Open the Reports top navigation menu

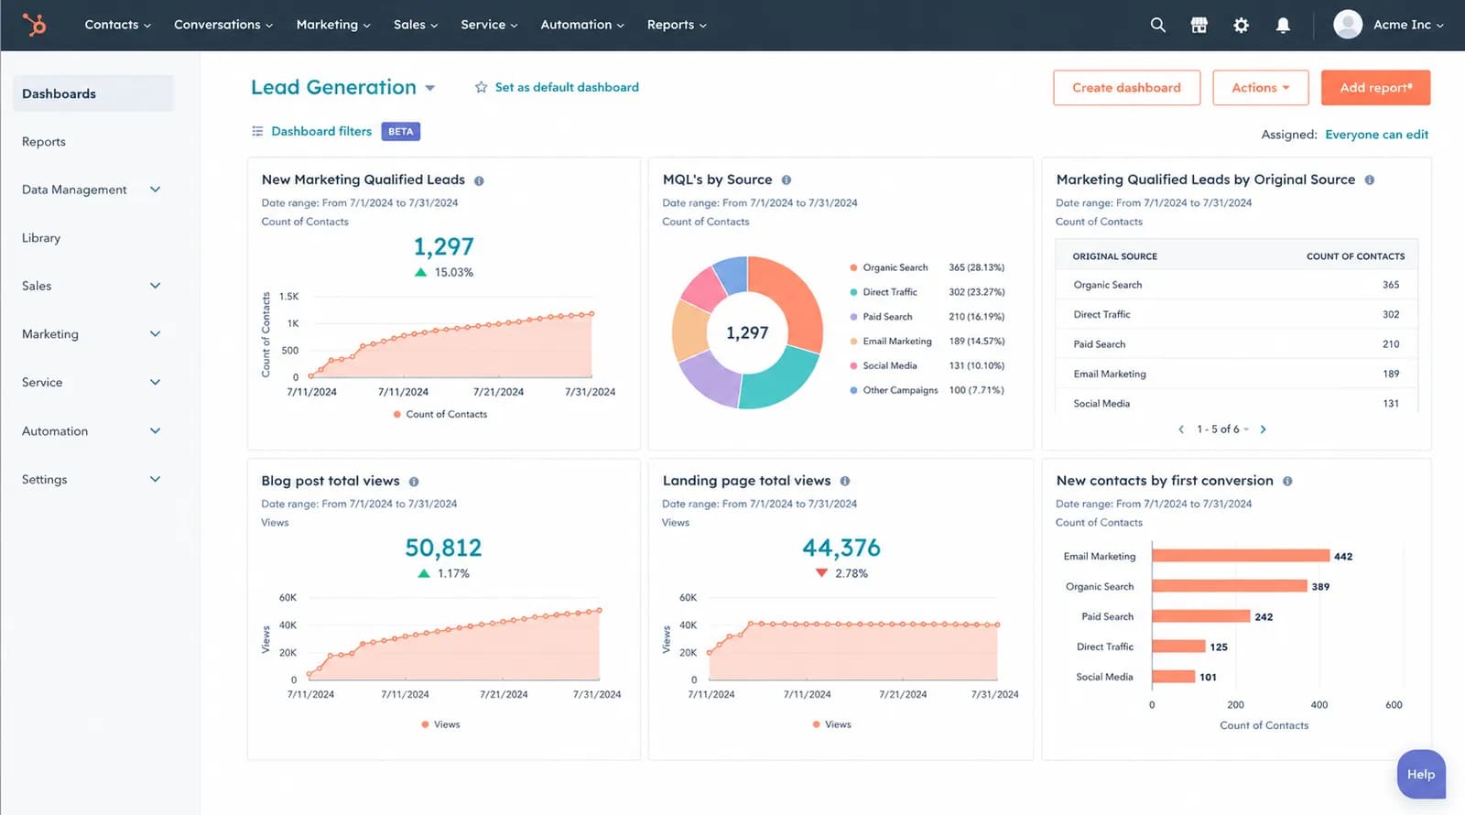(677, 25)
